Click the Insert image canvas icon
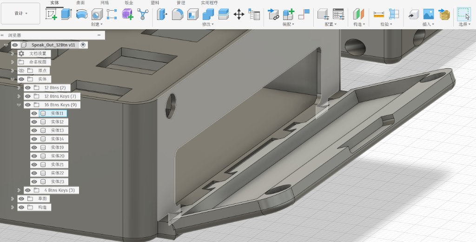This screenshot has width=476, height=242. pyautogui.click(x=429, y=14)
